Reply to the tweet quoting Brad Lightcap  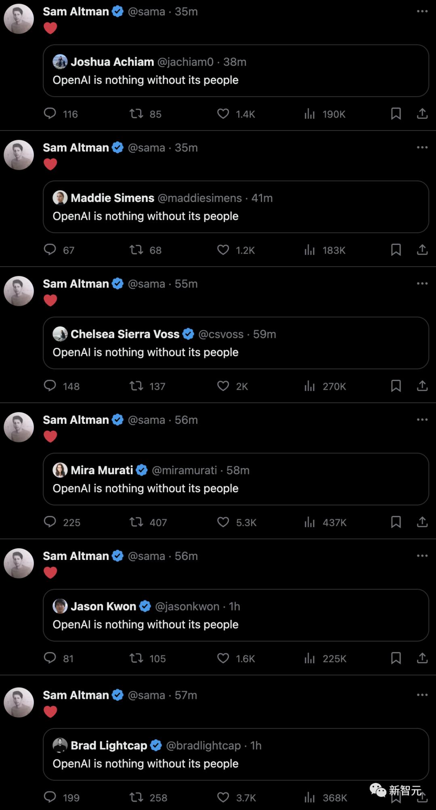click(x=50, y=797)
